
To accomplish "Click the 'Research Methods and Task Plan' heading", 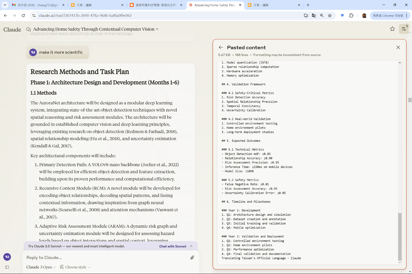I will pyautogui.click(x=80, y=72).
